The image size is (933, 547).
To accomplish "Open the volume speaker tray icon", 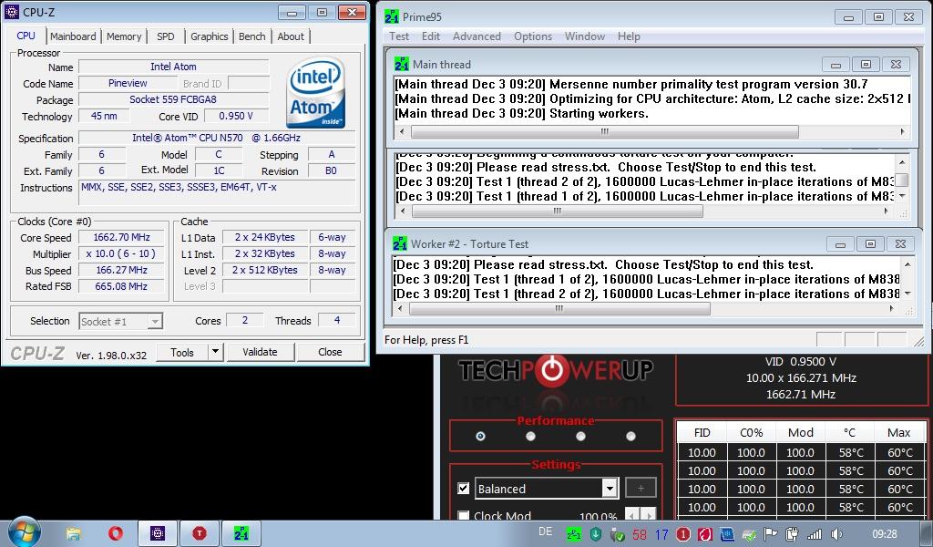I will click(x=836, y=534).
